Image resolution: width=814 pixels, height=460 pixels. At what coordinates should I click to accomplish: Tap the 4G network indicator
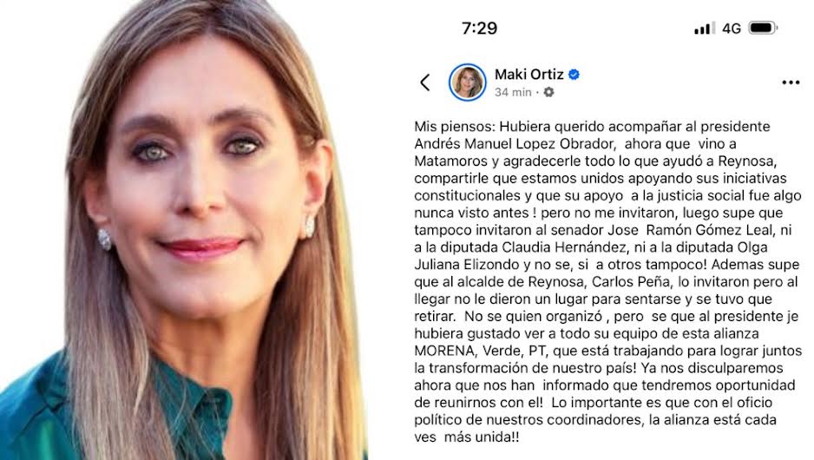(732, 29)
